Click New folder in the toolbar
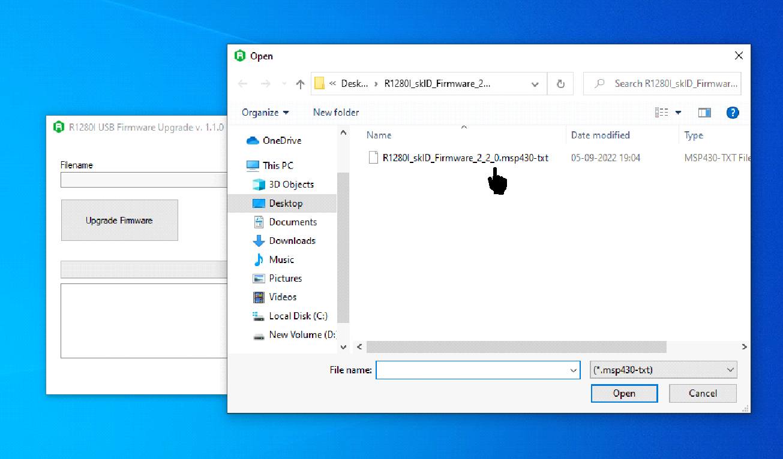The image size is (783, 459). 336,113
